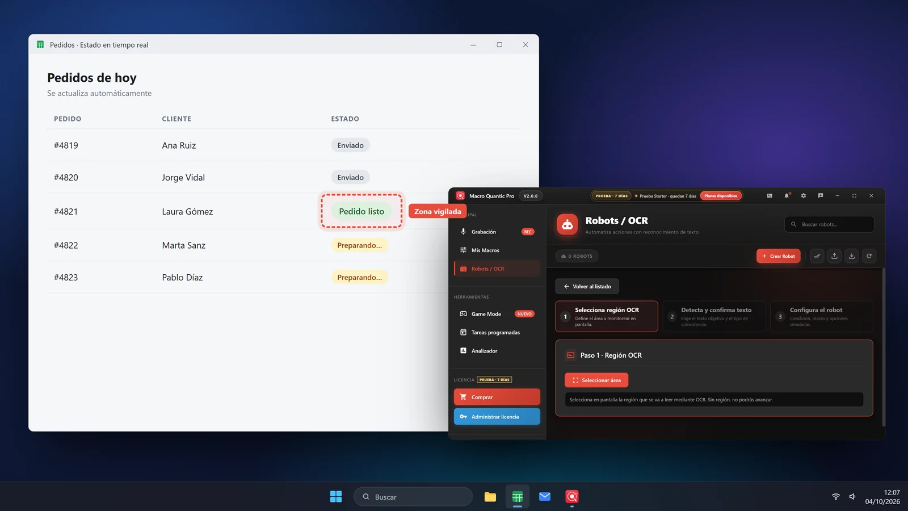Click the refresh icon in robots toolbar
The image size is (908, 511).
tap(869, 256)
